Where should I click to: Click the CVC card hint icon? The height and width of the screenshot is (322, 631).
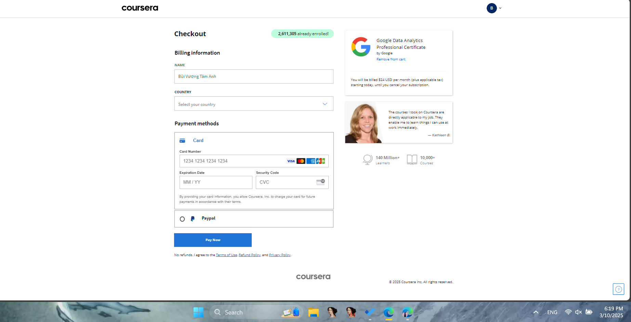tap(320, 182)
